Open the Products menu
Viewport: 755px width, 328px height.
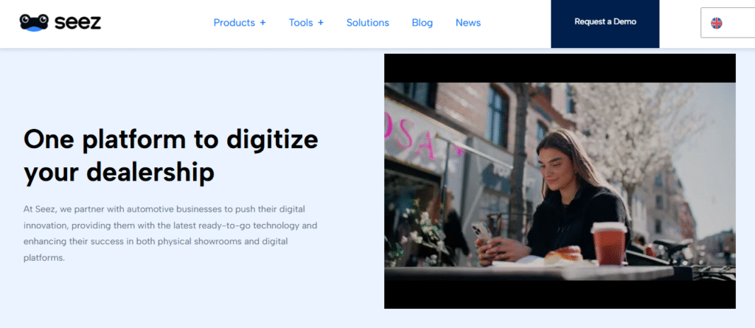234,23
